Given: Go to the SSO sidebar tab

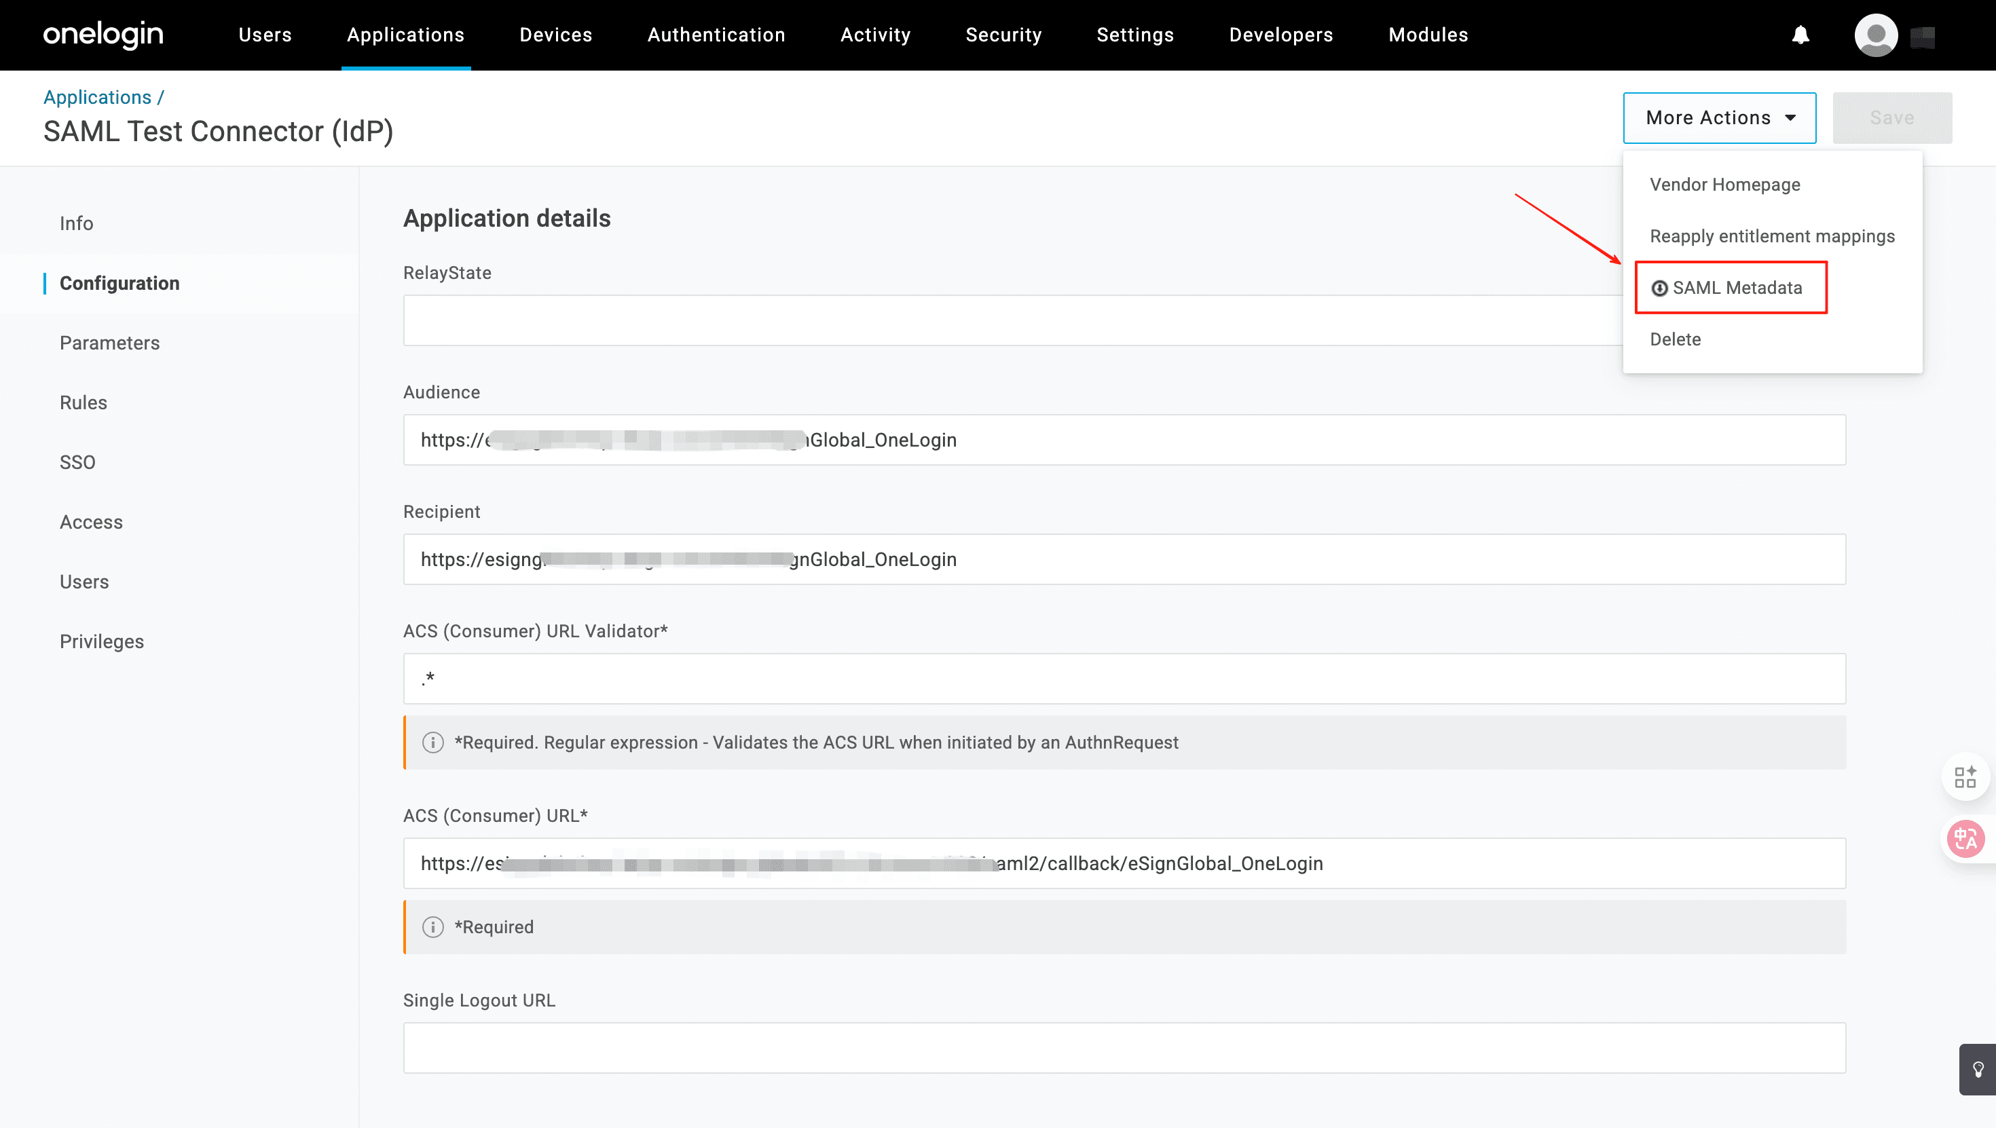Looking at the screenshot, I should [77, 462].
